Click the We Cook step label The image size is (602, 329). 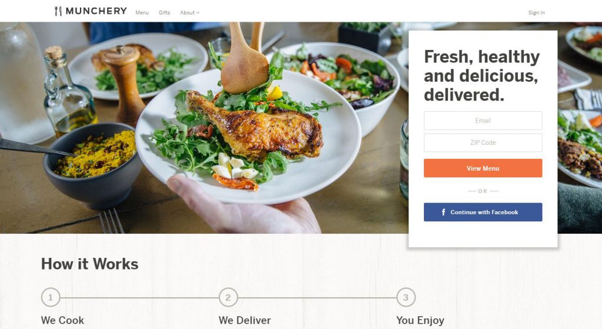tap(62, 320)
